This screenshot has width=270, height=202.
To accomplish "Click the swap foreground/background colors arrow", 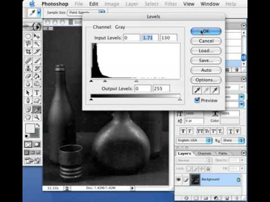I will [38, 125].
